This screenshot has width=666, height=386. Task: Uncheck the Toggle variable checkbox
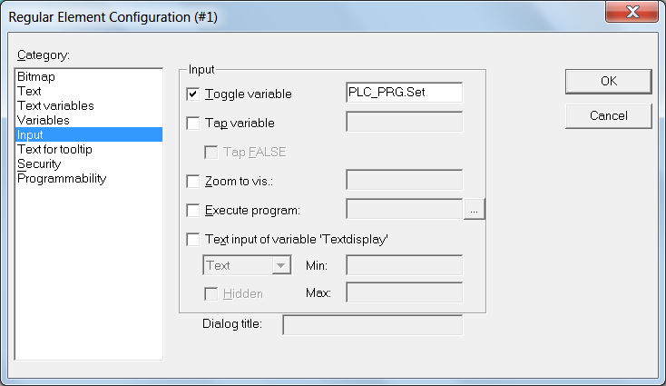[193, 94]
